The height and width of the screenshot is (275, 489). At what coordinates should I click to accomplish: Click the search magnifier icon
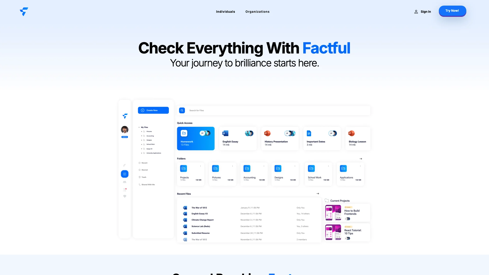click(x=182, y=110)
